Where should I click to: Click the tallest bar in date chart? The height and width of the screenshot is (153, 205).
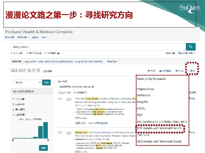[46, 130]
